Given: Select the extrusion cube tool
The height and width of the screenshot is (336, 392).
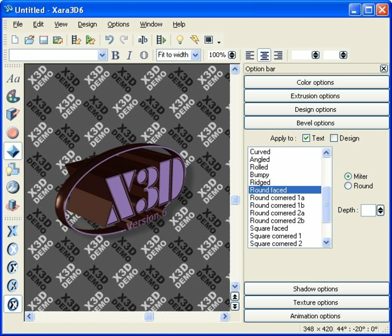Looking at the screenshot, I should point(13,115).
